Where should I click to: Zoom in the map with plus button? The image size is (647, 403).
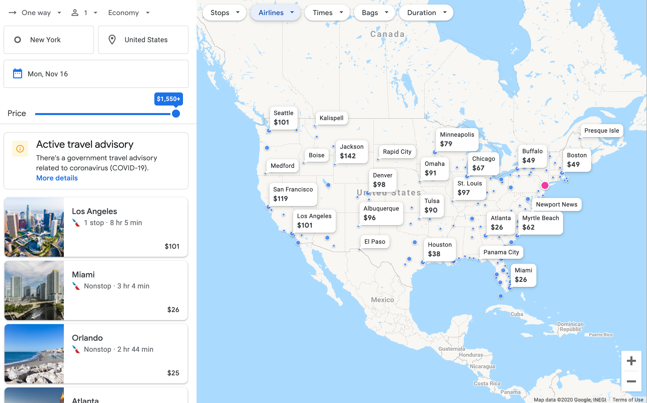click(631, 361)
